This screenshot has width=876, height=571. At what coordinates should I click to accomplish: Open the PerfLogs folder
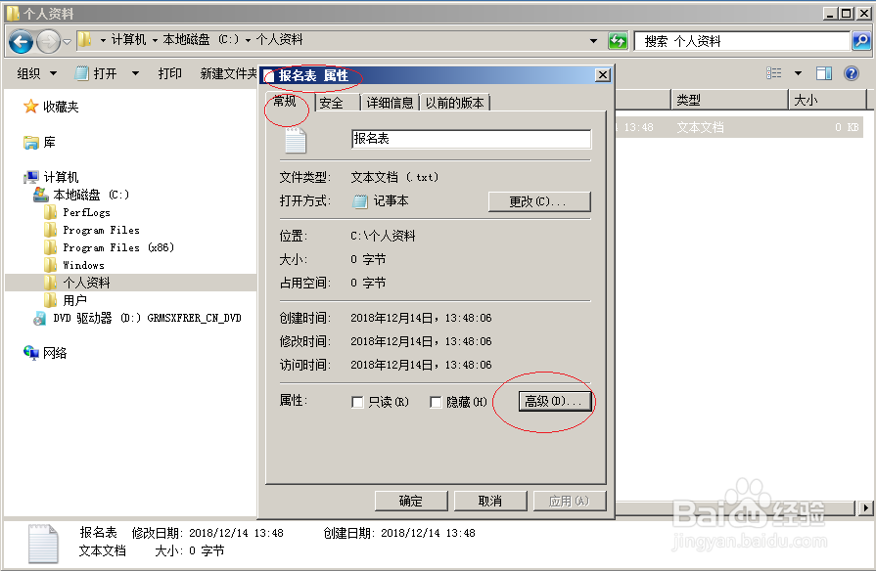(x=86, y=213)
